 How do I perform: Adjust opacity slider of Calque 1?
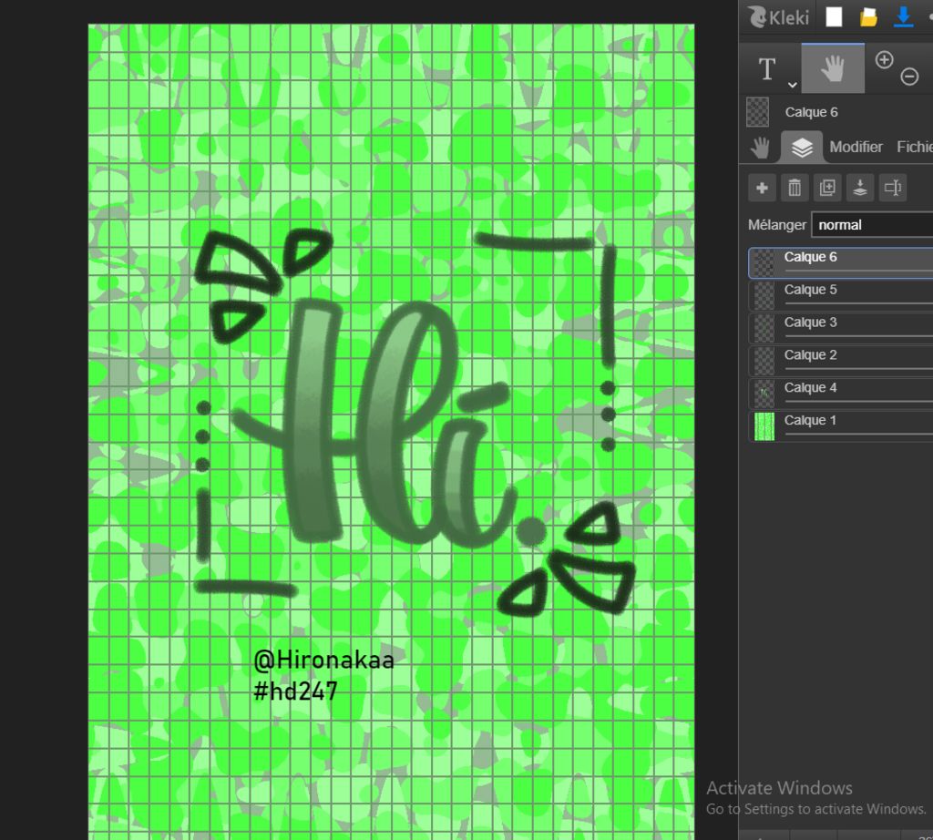point(858,435)
